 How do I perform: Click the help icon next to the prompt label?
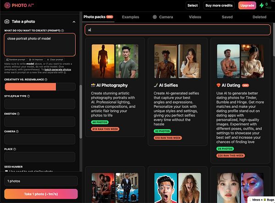click(x=62, y=31)
